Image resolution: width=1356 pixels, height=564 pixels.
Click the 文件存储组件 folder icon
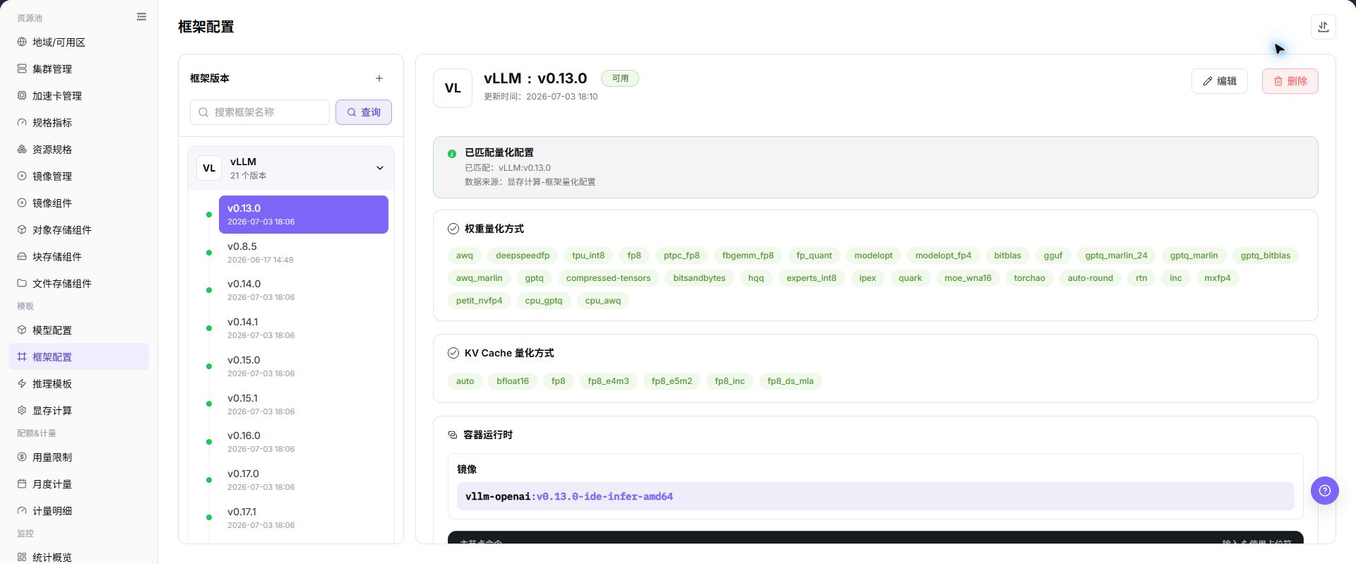(22, 284)
